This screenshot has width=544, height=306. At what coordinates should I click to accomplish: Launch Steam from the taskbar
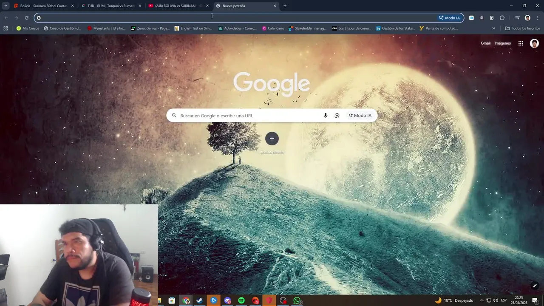(x=199, y=300)
